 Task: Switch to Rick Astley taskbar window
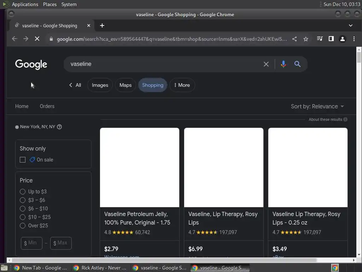(x=100, y=268)
